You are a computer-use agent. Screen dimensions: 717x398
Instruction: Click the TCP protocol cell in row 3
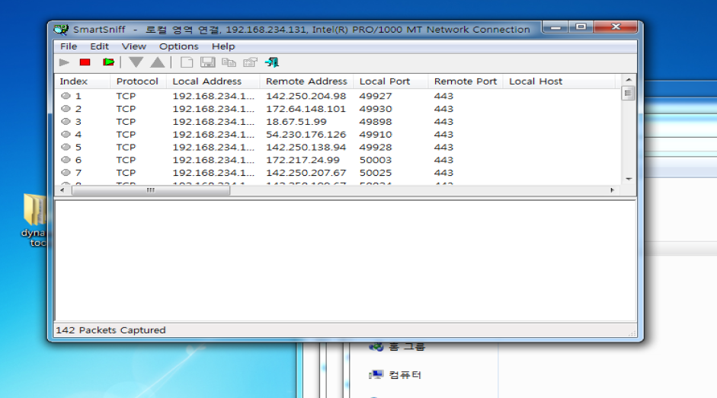coord(126,122)
